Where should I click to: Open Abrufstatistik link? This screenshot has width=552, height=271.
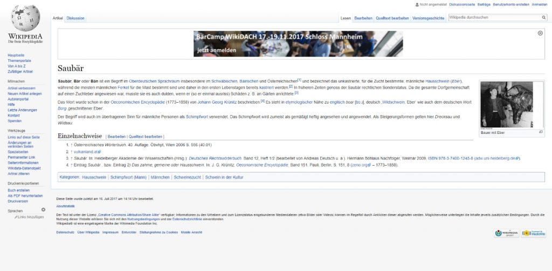tap(65, 206)
